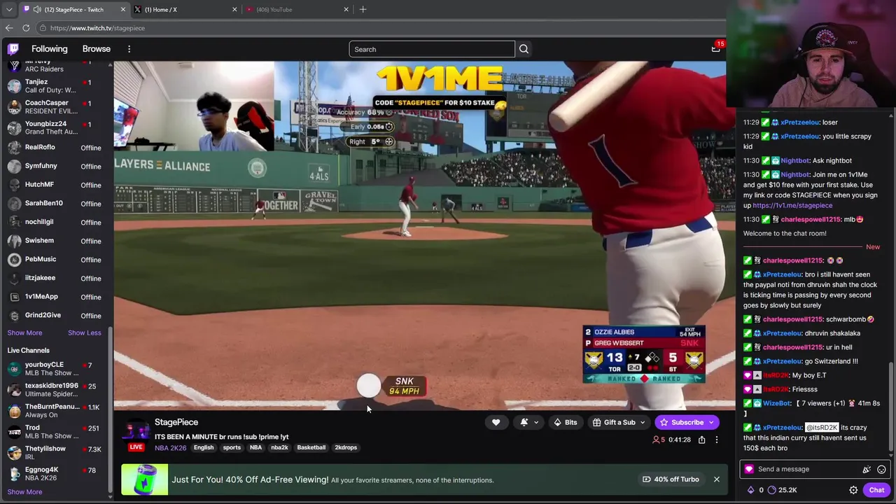Open nochillgil avatar in sidebar

point(14,222)
